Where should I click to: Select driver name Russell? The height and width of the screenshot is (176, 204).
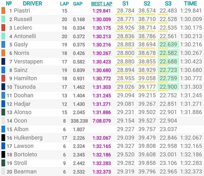[x=23, y=19]
